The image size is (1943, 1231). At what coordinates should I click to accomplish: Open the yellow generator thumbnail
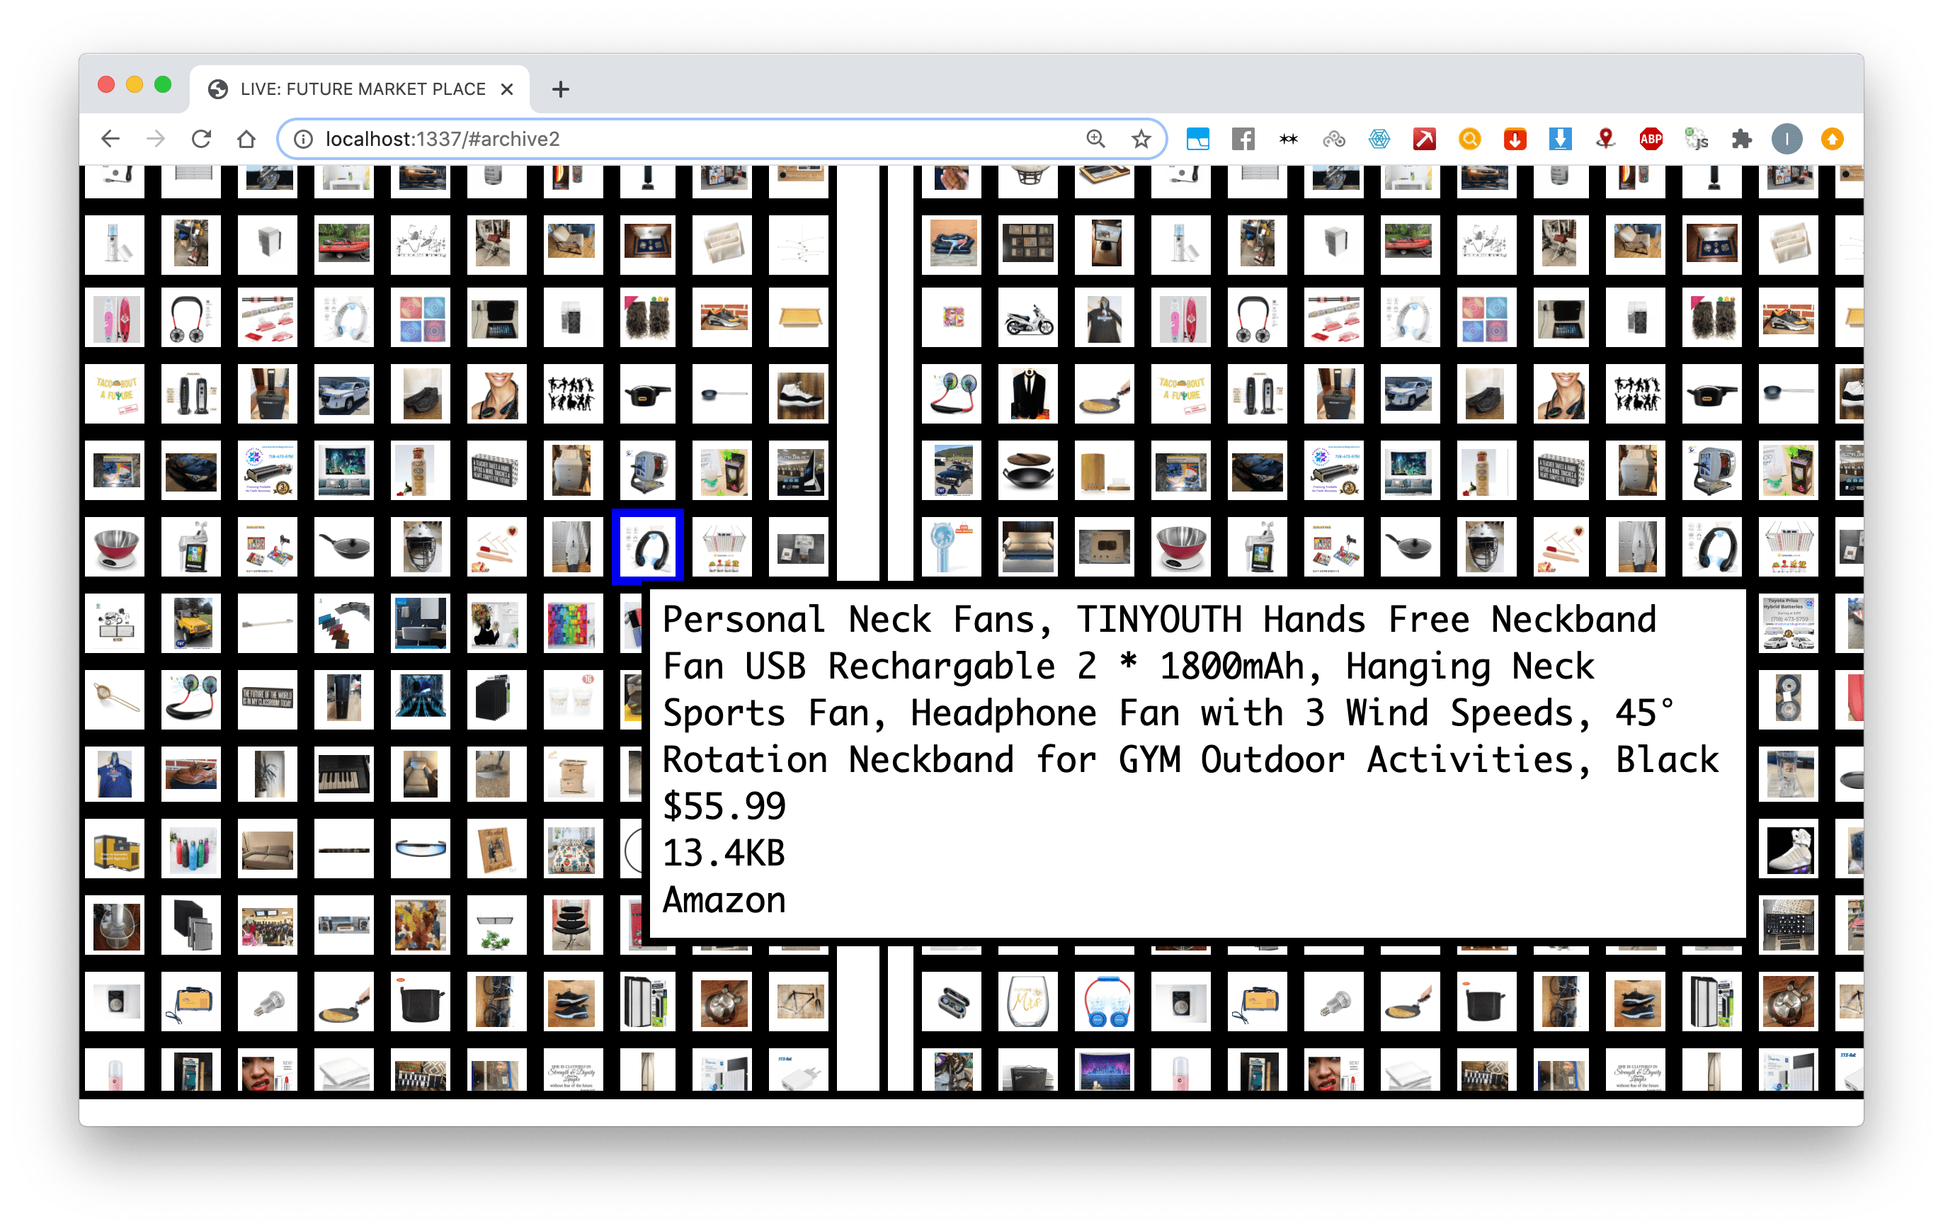point(115,849)
